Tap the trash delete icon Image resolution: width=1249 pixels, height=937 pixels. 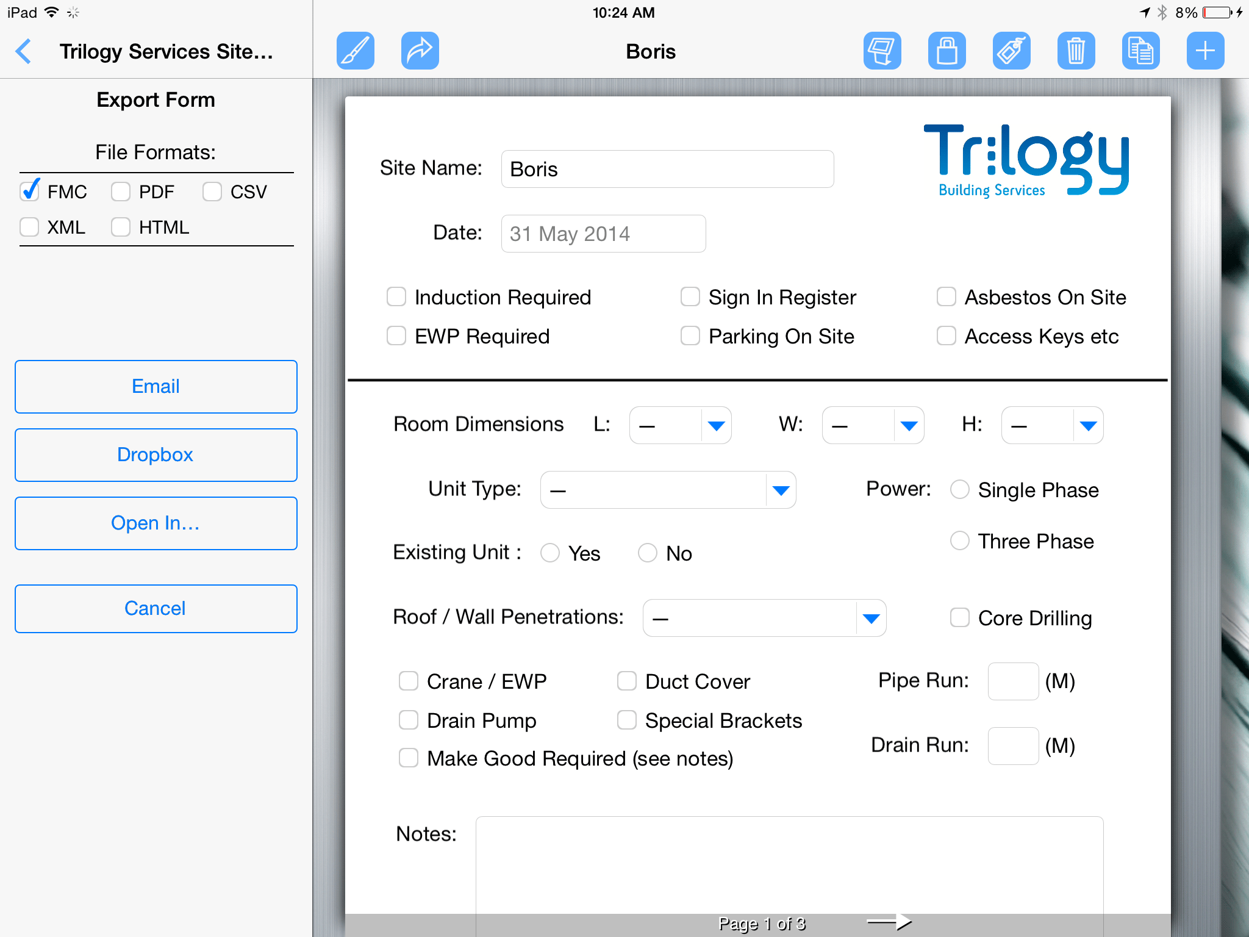(x=1076, y=51)
